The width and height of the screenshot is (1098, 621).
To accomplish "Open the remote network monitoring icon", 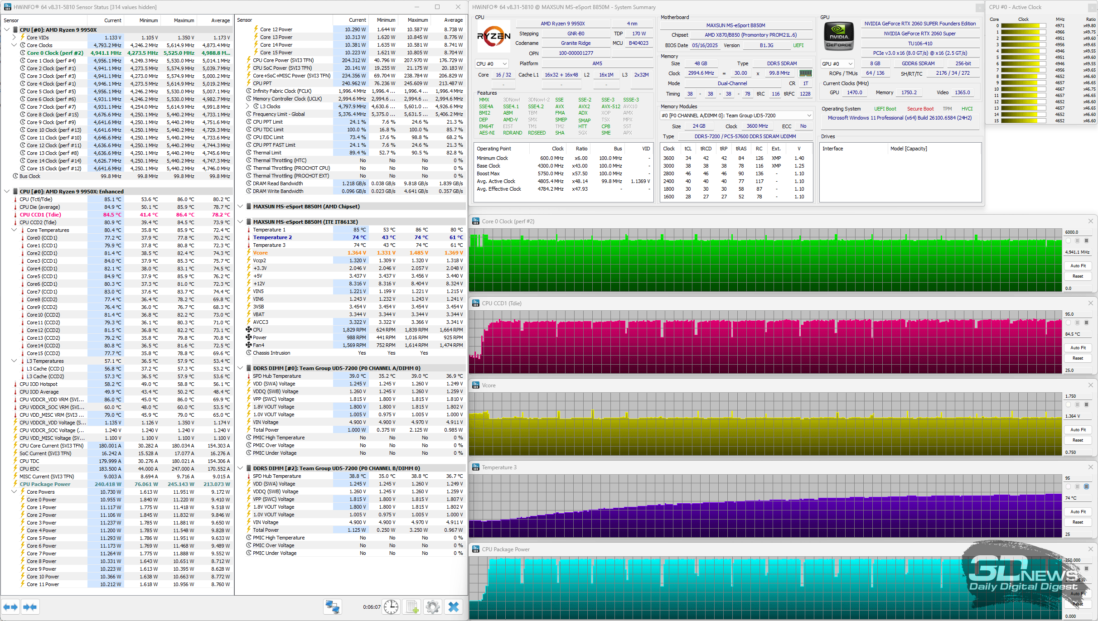I will click(x=333, y=607).
